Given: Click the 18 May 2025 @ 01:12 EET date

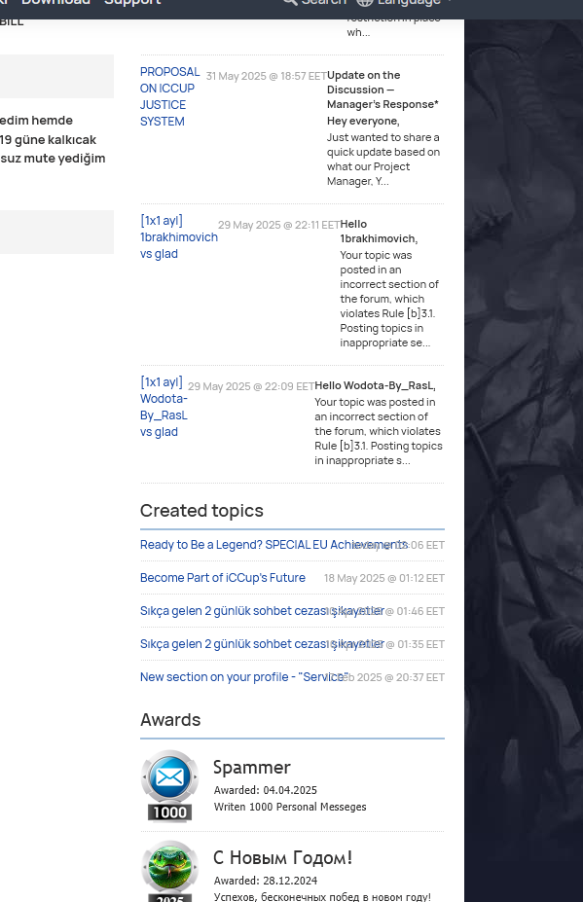Looking at the screenshot, I should (383, 578).
